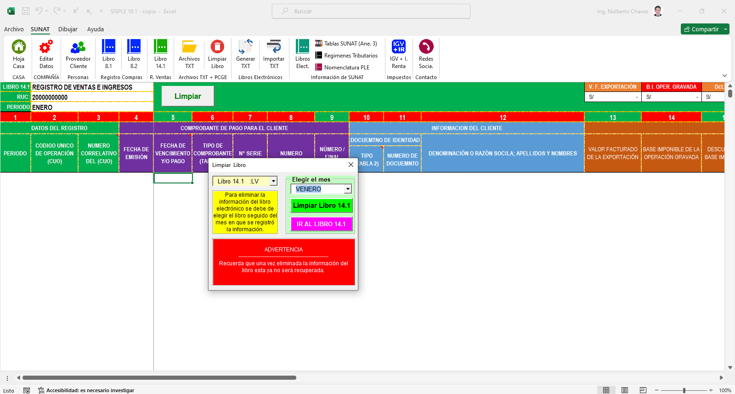The width and height of the screenshot is (735, 394).
Task: Click the zoom slider handle
Action: coord(684,390)
